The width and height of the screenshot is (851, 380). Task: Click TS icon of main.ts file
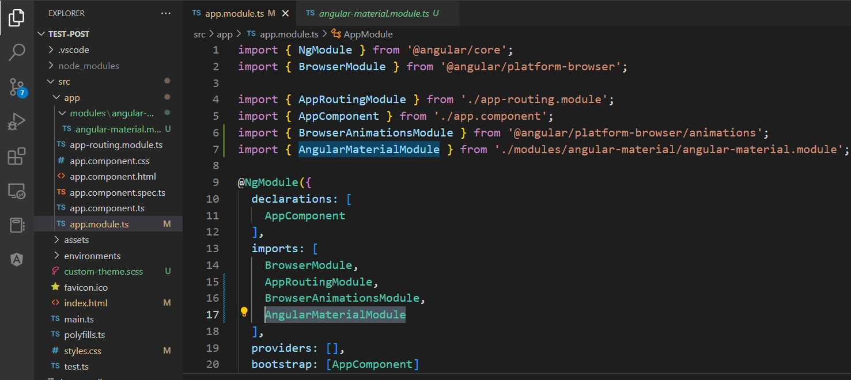tap(55, 319)
